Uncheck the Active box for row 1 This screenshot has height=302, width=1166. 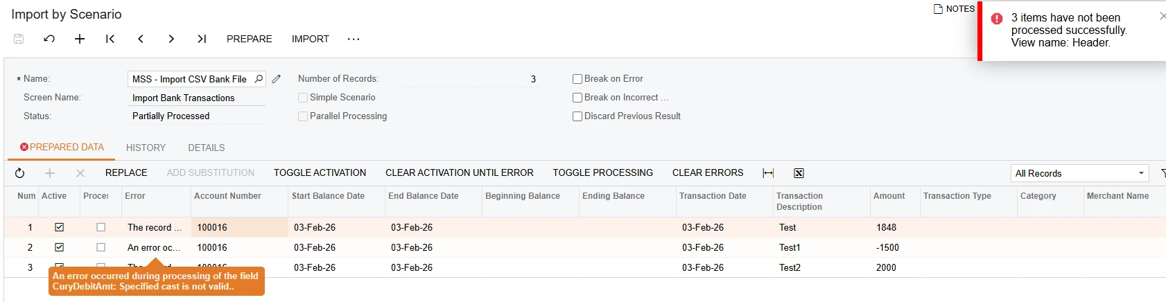[60, 227]
